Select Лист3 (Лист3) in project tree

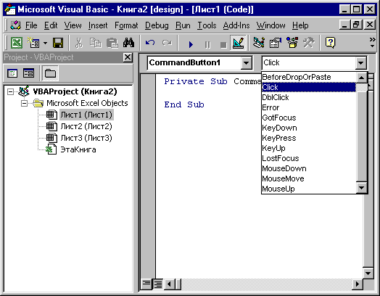(x=86, y=138)
